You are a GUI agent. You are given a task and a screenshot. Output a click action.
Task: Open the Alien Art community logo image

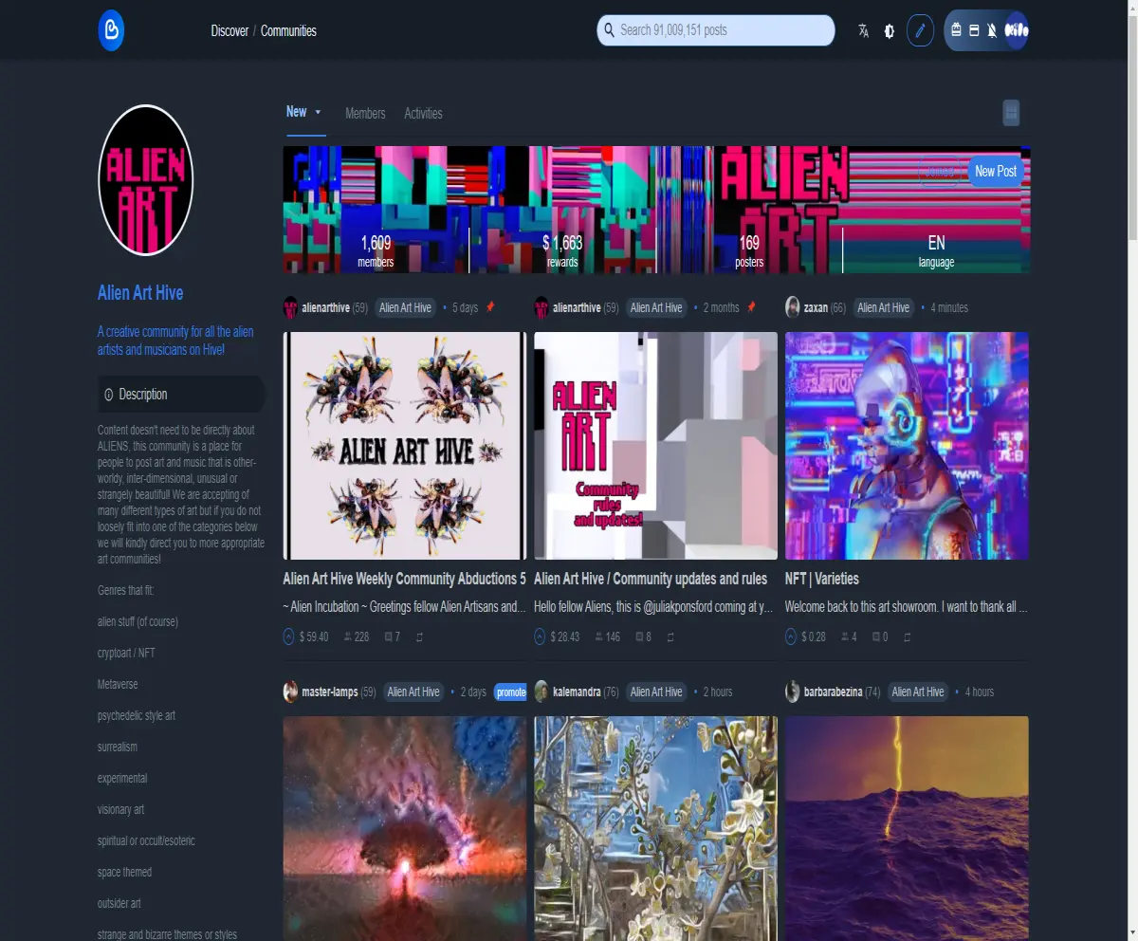point(146,180)
